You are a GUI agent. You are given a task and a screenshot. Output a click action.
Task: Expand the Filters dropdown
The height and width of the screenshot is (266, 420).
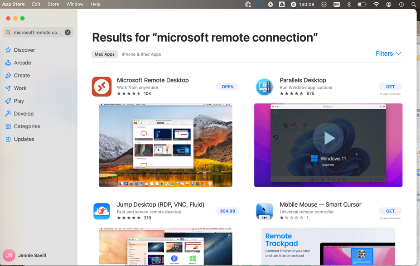pos(388,53)
